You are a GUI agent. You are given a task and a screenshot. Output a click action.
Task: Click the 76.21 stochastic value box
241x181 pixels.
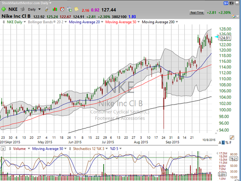click(x=234, y=158)
